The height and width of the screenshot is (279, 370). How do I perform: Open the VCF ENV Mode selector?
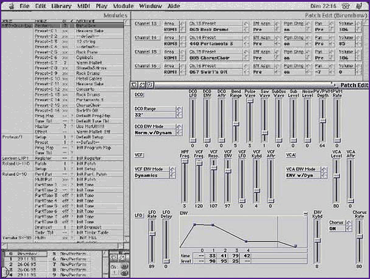pyautogui.click(x=179, y=172)
